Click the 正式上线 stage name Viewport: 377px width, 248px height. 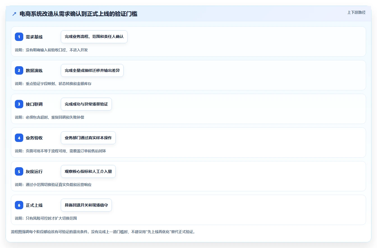coord(34,205)
